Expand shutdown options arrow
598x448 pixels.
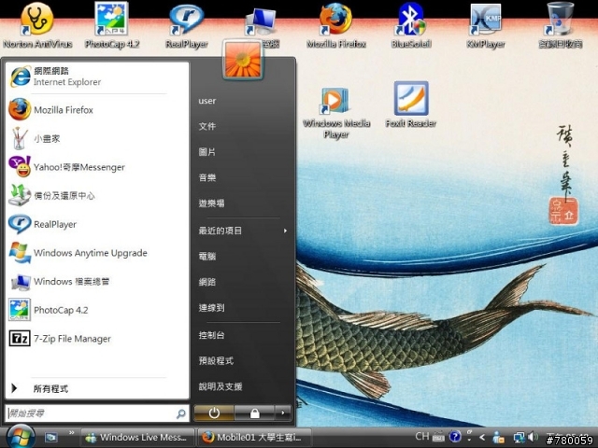282,413
